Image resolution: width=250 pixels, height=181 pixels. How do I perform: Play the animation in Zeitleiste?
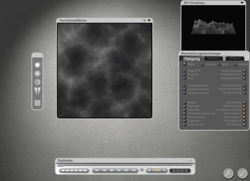[119, 171]
